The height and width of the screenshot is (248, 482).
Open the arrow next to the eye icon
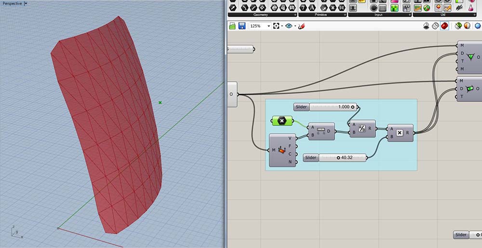pos(295,27)
